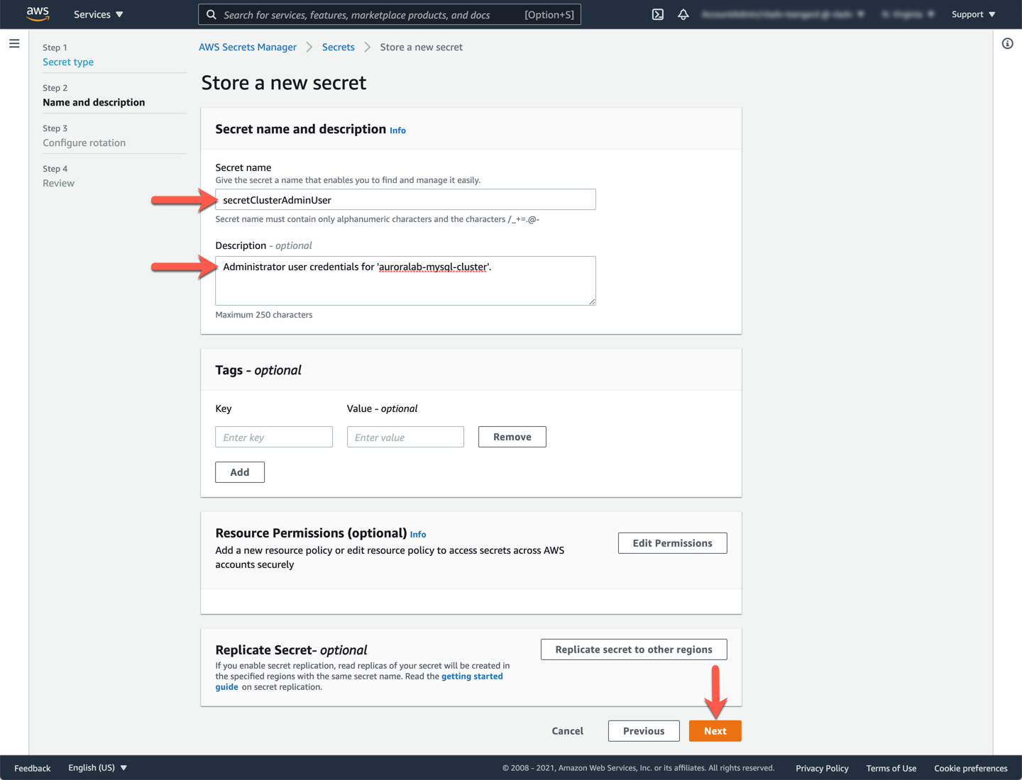
Task: Open the notifications bell
Action: 683,14
